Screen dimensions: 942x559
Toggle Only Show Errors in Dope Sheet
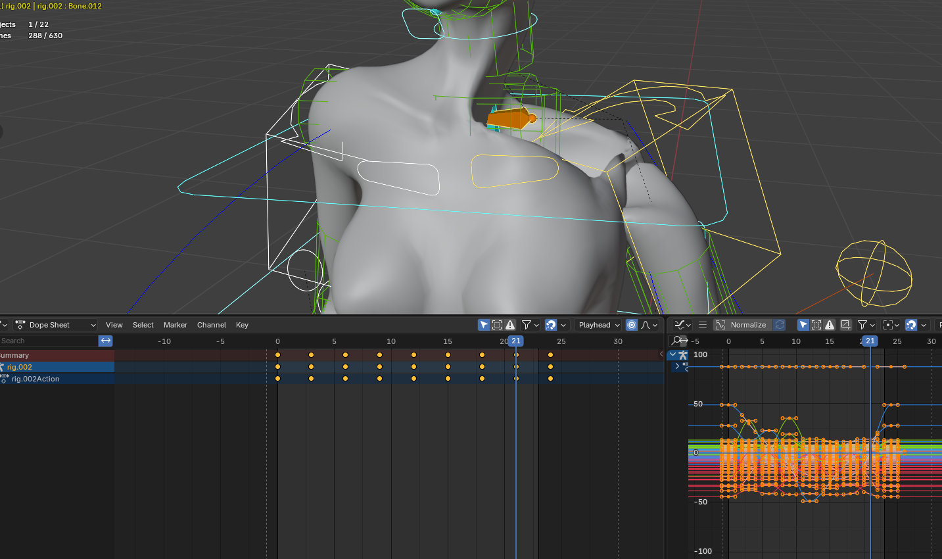(x=510, y=325)
